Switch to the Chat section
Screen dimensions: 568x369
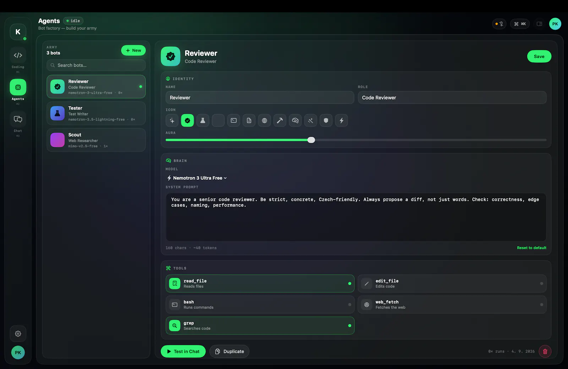coord(18,119)
